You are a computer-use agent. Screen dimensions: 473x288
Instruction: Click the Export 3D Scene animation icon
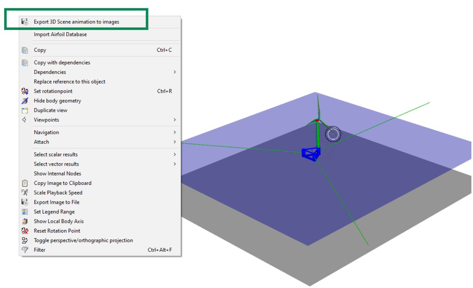(x=25, y=22)
